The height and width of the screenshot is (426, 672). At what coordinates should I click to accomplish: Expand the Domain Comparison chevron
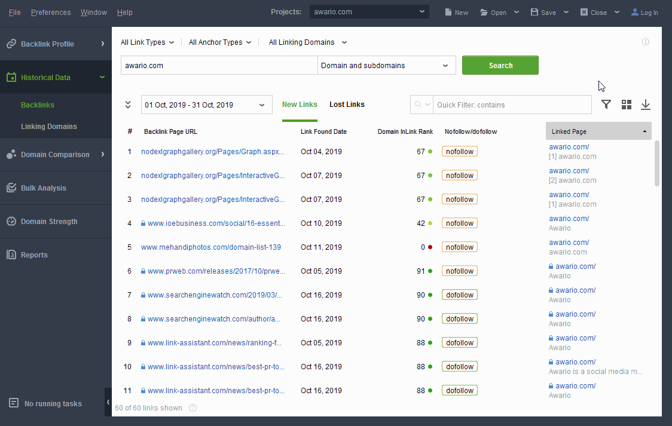[x=103, y=154]
